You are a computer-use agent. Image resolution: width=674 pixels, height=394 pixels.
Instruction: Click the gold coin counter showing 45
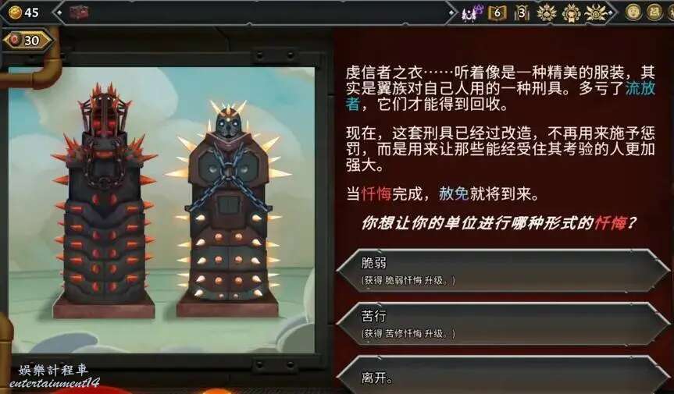[24, 12]
